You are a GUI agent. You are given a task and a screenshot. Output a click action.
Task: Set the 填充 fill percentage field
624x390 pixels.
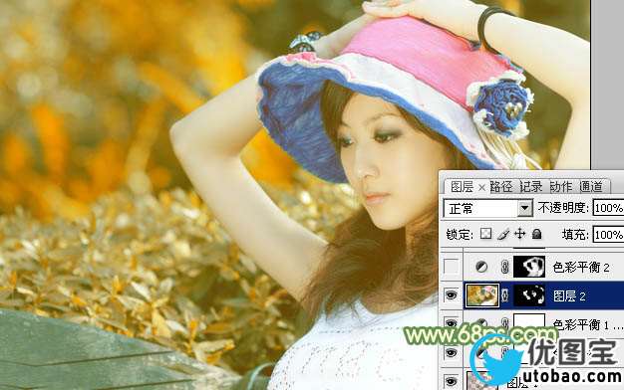(608, 235)
